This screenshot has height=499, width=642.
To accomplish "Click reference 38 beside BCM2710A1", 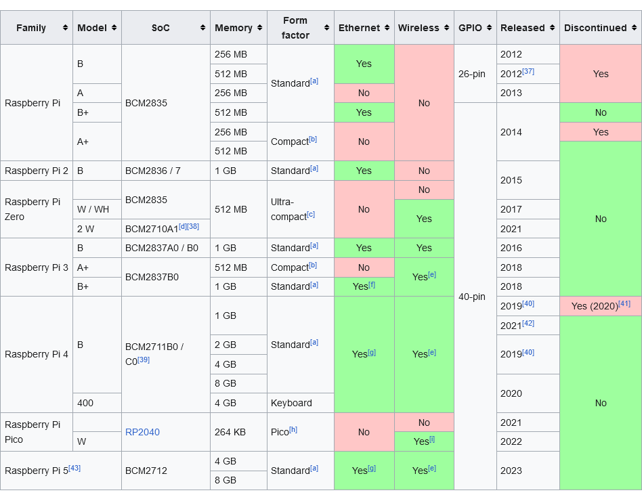I will [x=193, y=226].
